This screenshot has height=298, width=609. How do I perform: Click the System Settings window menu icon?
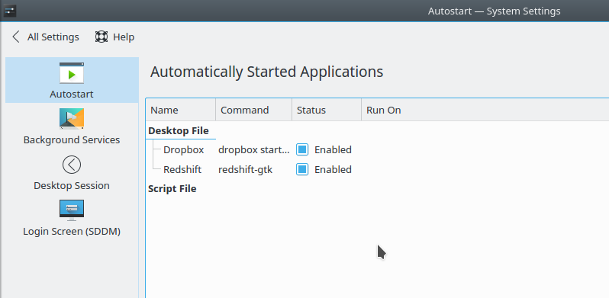coord(10,11)
